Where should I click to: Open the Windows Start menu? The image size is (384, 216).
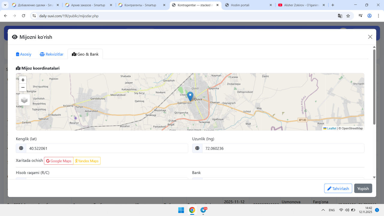(181, 210)
